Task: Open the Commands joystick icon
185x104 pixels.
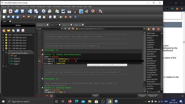Action: coord(75,11)
